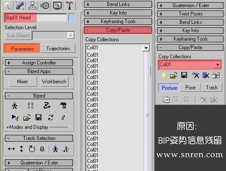Open Max Load Preferences icon

click(216, 75)
